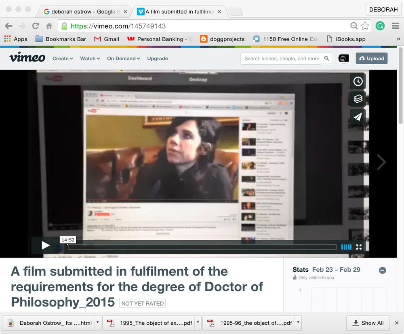Viewport: 404px width, 334px height.
Task: Click the Vimeo logo
Action: (27, 58)
